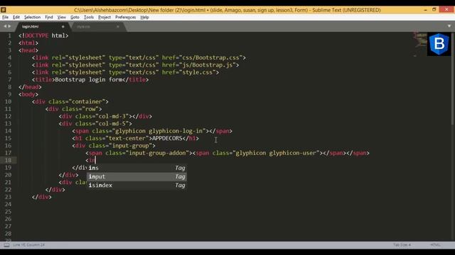Image resolution: width=455 pixels, height=255 pixels.
Task: Click 'Bootstrap login form' title text
Action: (x=88, y=80)
